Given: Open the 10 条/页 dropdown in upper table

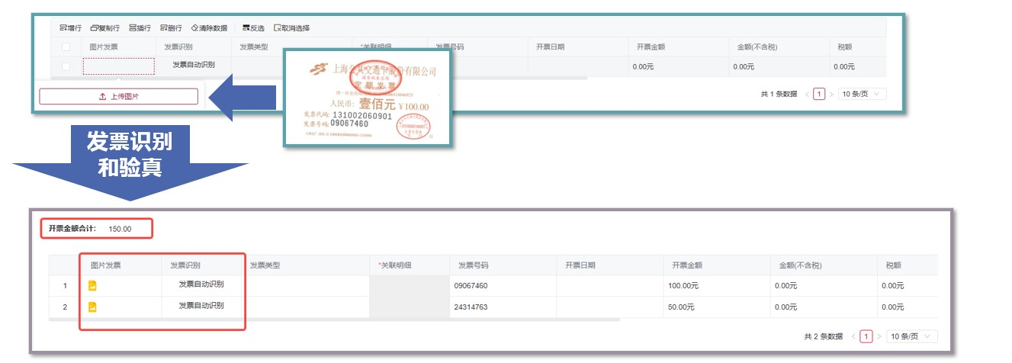Looking at the screenshot, I should [x=862, y=94].
